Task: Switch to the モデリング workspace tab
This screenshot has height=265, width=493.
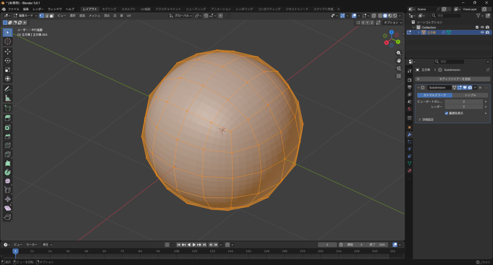Action: (x=109, y=9)
